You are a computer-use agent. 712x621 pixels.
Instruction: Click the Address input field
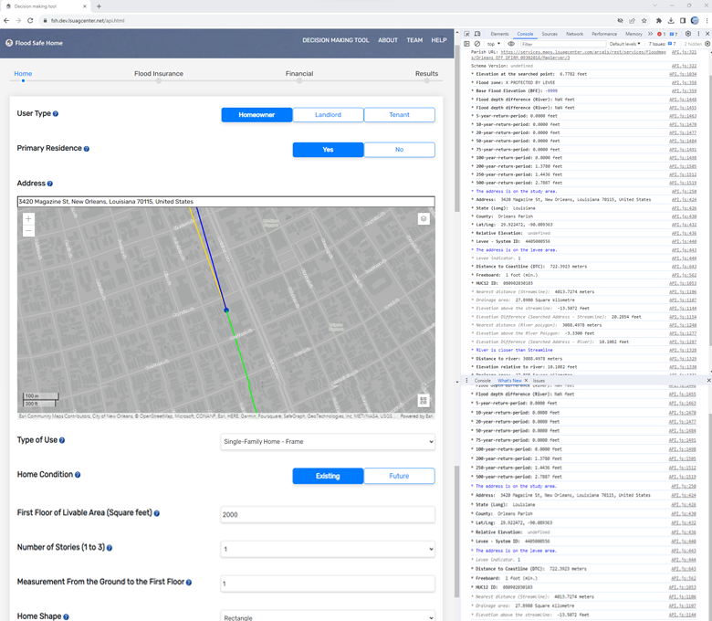click(x=225, y=201)
